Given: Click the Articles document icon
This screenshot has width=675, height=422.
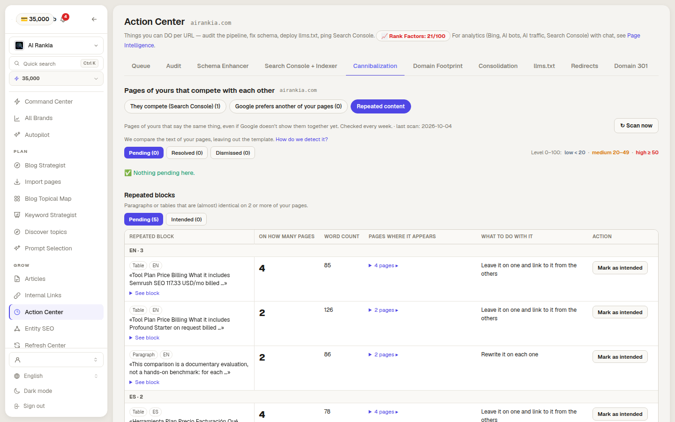Looking at the screenshot, I should [x=17, y=279].
